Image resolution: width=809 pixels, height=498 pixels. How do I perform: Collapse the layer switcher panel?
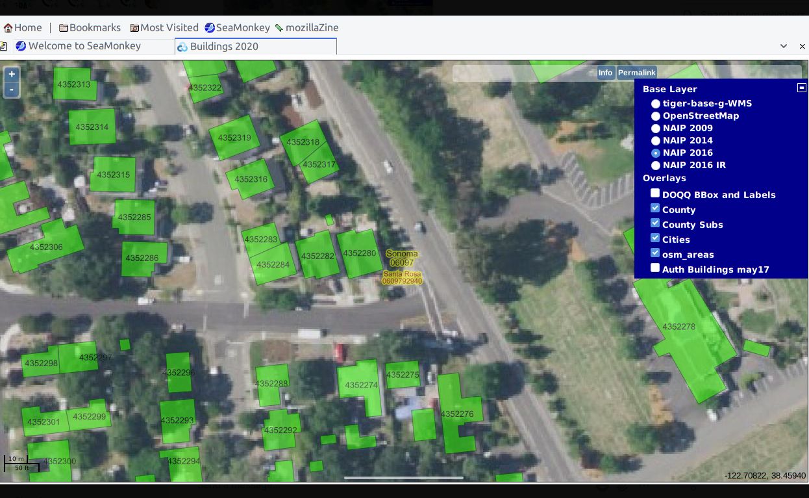point(801,88)
